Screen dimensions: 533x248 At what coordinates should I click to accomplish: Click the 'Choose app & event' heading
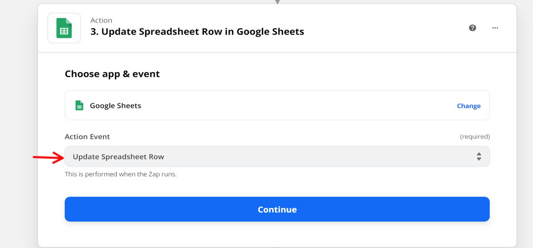[x=112, y=74]
